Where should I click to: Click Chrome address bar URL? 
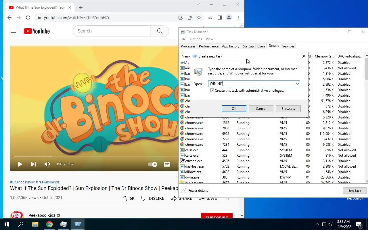click(x=77, y=18)
